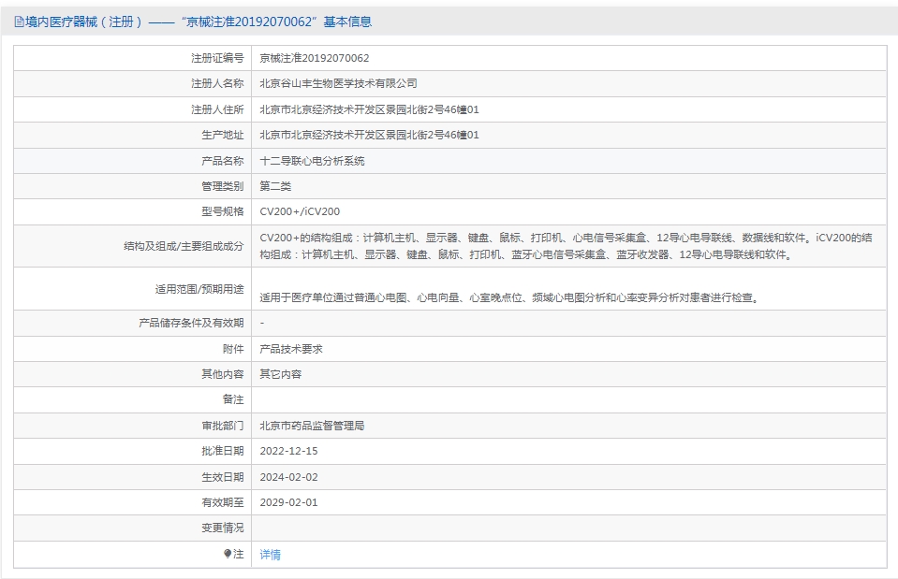This screenshot has height=579, width=898.
Task: Click the 适用于医疗单位 intended use text
Action: (510, 297)
